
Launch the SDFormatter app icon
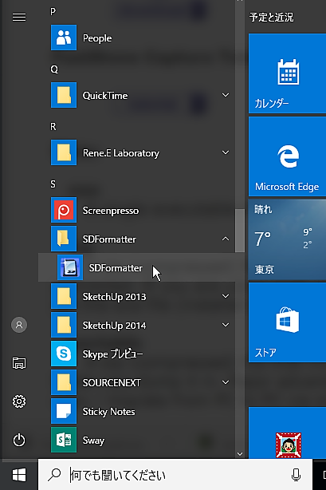coord(70,268)
